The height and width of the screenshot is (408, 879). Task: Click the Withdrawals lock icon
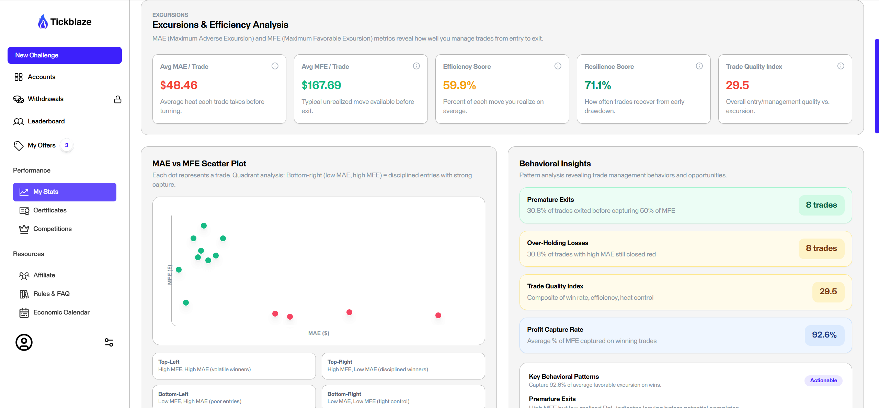[x=118, y=99]
